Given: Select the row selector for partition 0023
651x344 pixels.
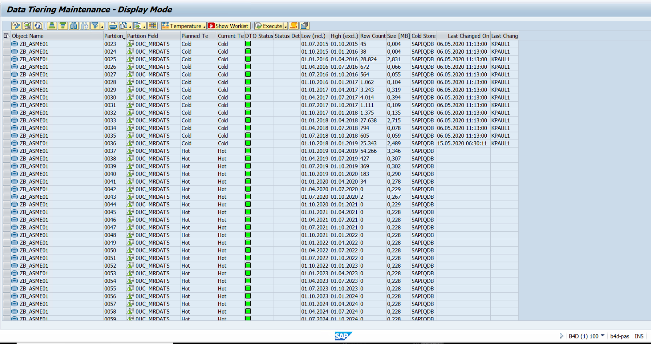Looking at the screenshot, I should [x=6, y=44].
